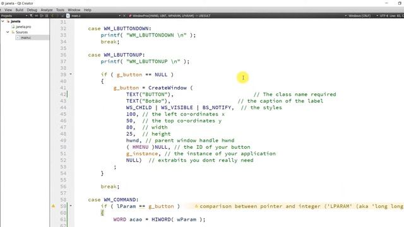Click 'BS_NOTIFY' style flag

click(x=217, y=108)
